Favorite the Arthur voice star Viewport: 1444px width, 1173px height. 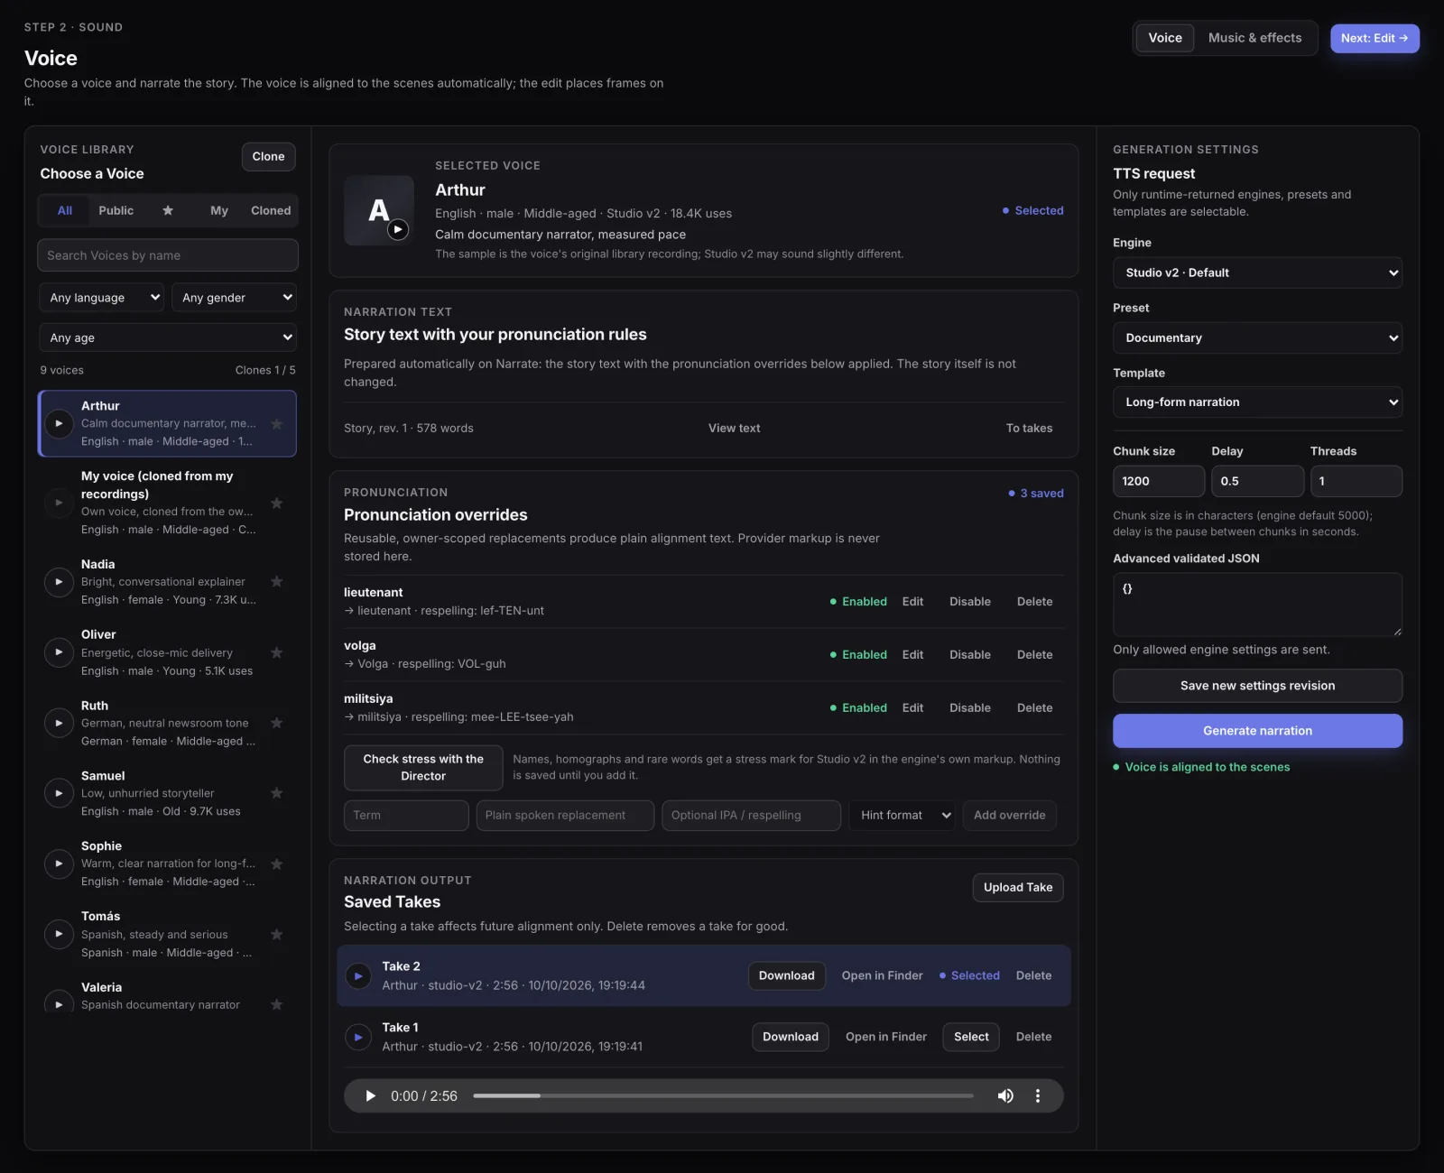277,423
